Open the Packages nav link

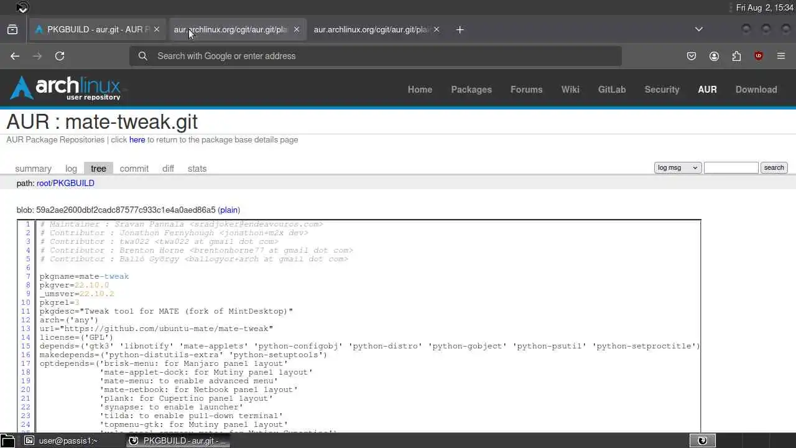[x=471, y=90]
